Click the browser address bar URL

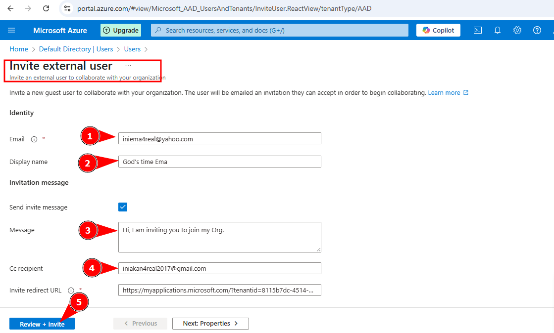(x=224, y=8)
